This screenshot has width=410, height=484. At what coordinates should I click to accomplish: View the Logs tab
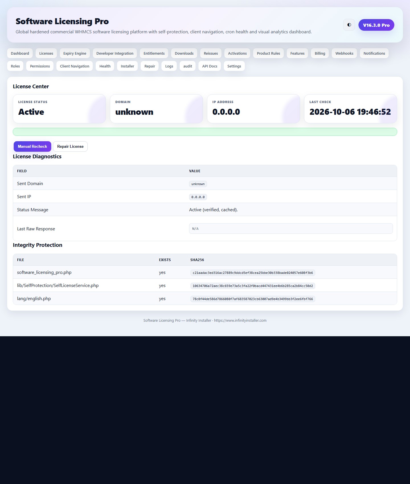(169, 66)
